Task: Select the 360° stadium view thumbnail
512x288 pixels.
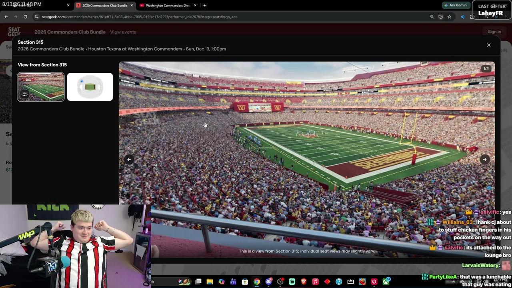Action: pos(41,87)
